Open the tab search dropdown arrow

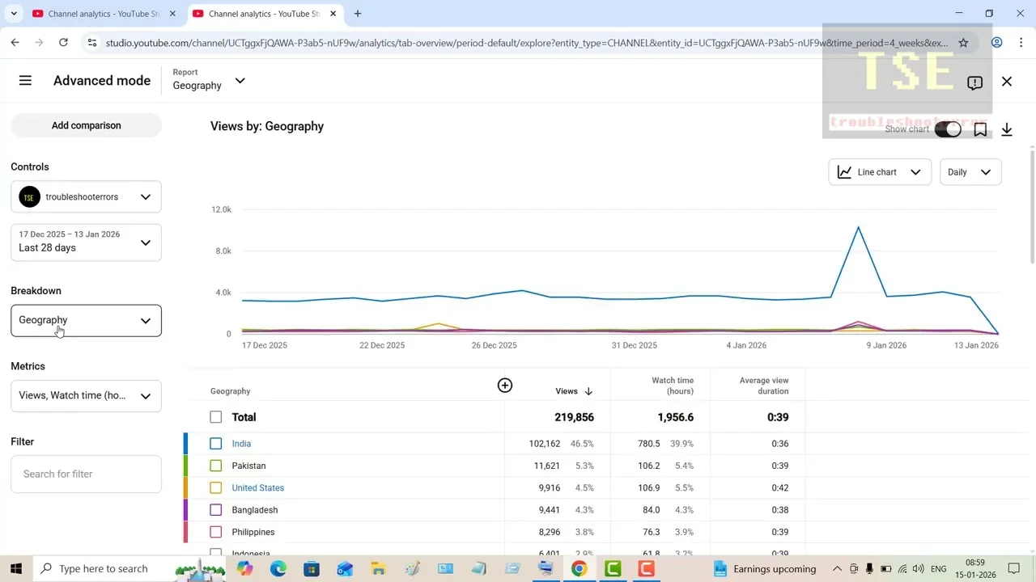tap(14, 14)
